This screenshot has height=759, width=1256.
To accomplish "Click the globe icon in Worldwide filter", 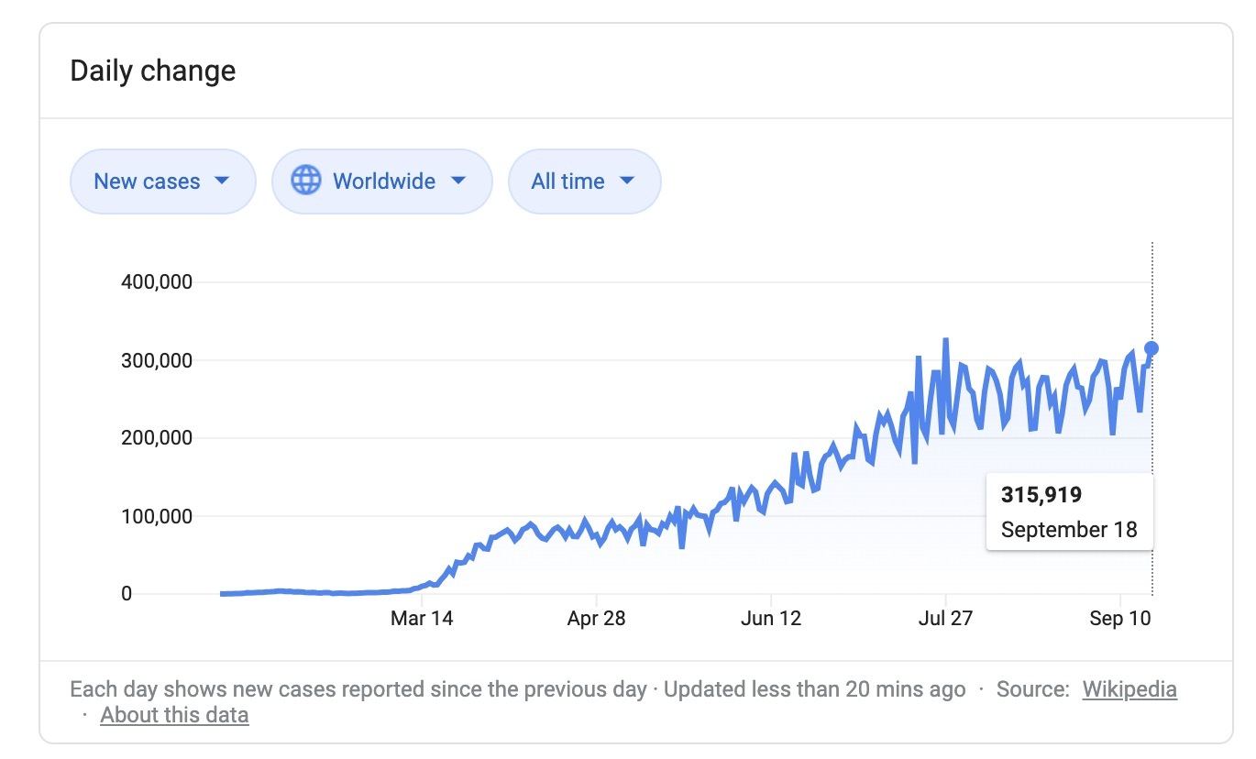I will pos(305,181).
